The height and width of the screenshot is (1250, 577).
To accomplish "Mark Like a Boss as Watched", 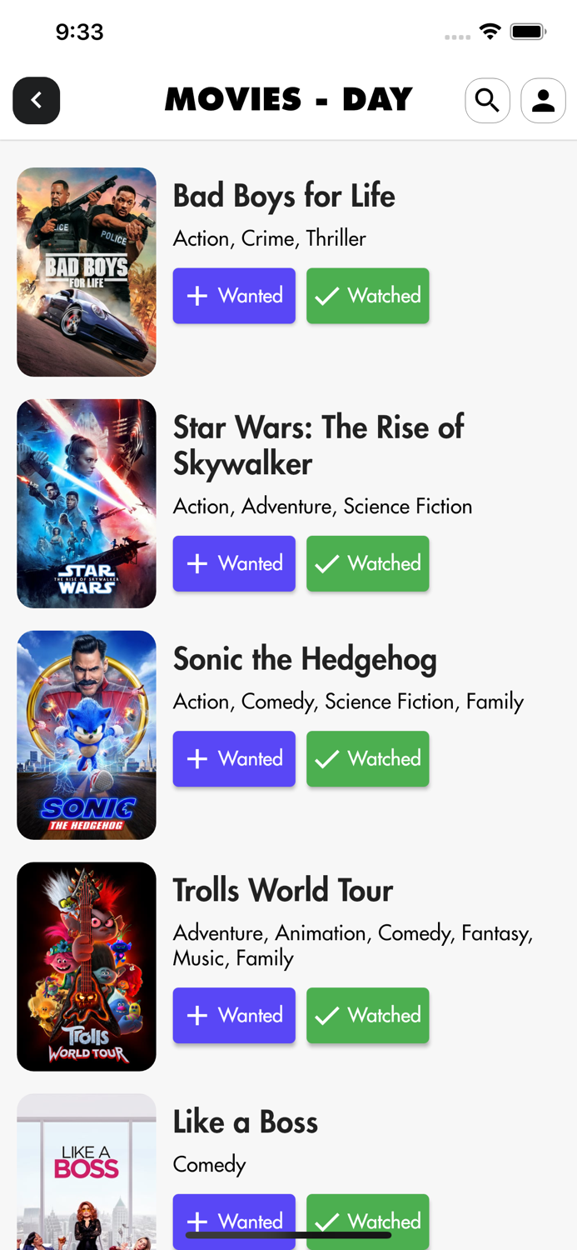I will coord(367,1221).
